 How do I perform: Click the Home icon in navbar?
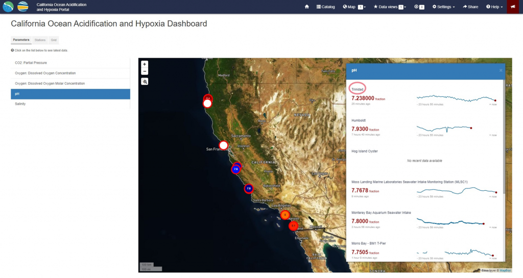coord(307,7)
